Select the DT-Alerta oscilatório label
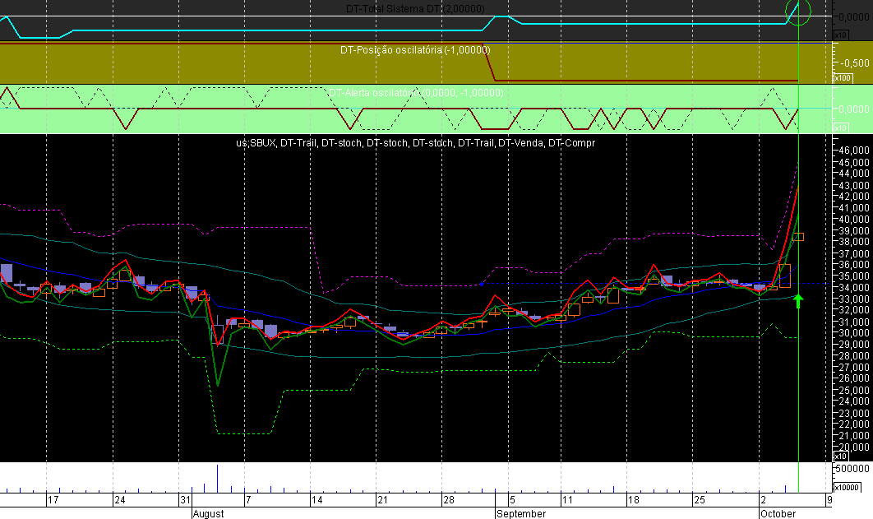 coord(416,93)
